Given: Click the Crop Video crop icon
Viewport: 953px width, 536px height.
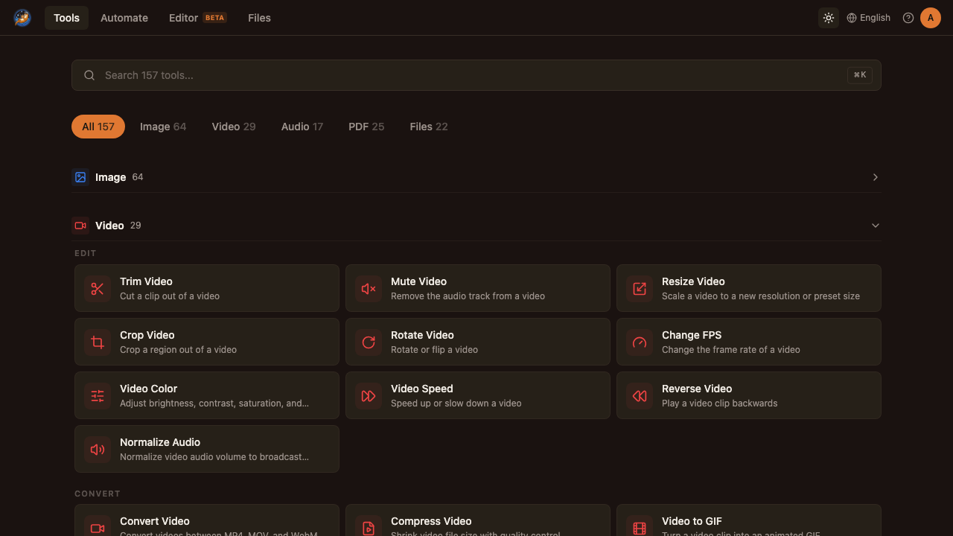Looking at the screenshot, I should [x=98, y=342].
